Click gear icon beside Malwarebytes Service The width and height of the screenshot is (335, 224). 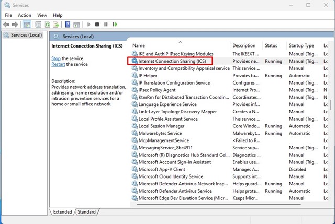tap(135, 133)
